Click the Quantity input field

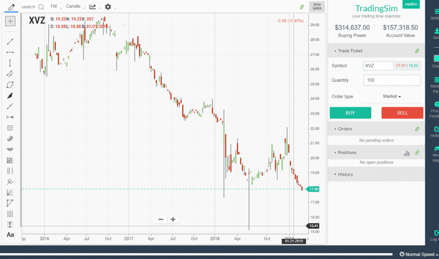coord(392,80)
